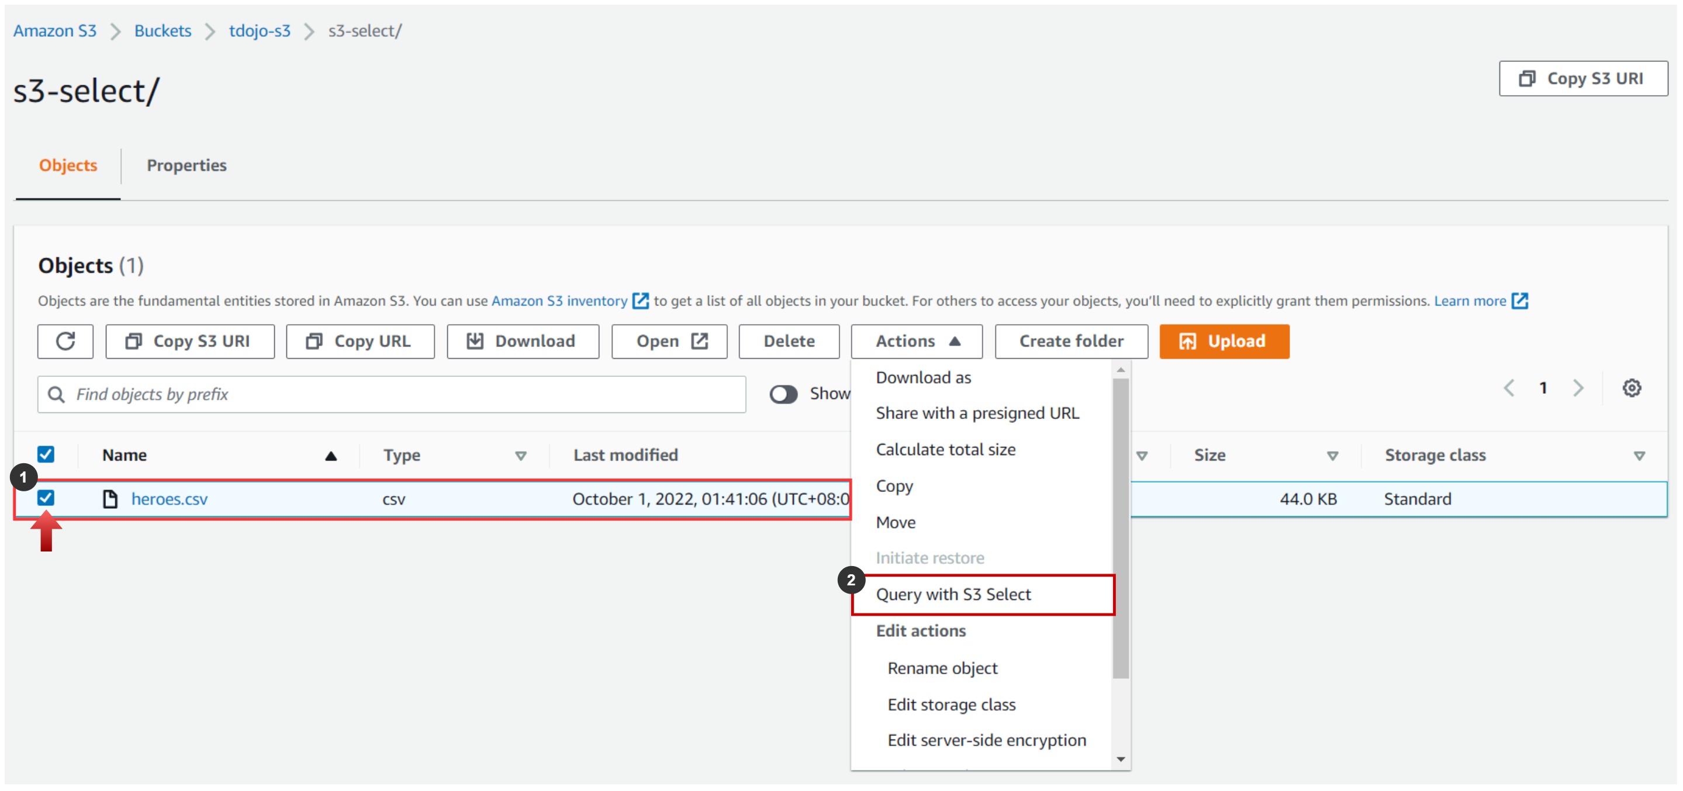The width and height of the screenshot is (1683, 791).
Task: Click the refresh objects icon button
Action: point(65,341)
